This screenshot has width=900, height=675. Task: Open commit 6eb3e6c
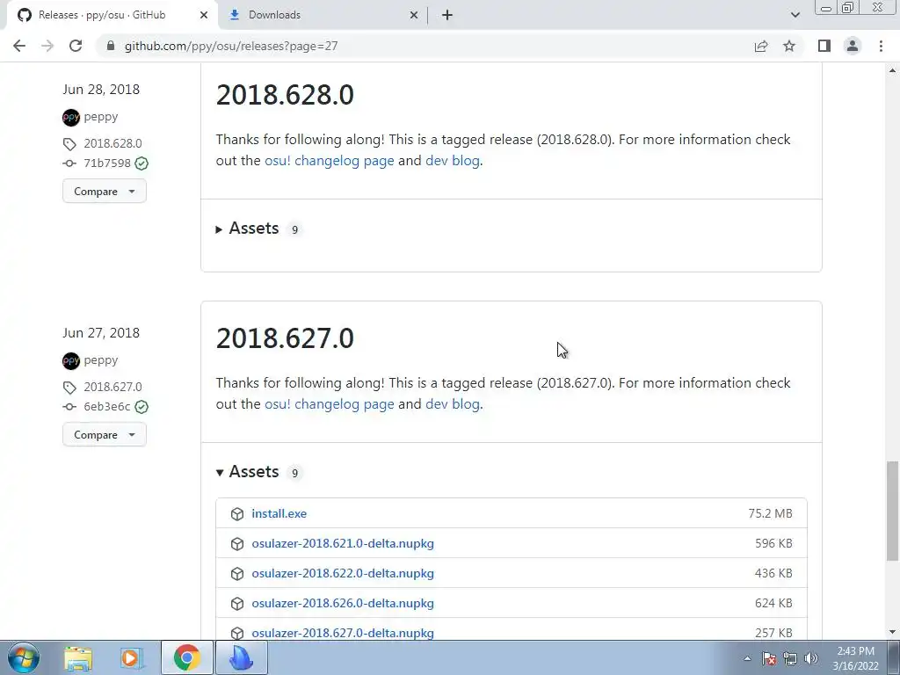point(106,406)
